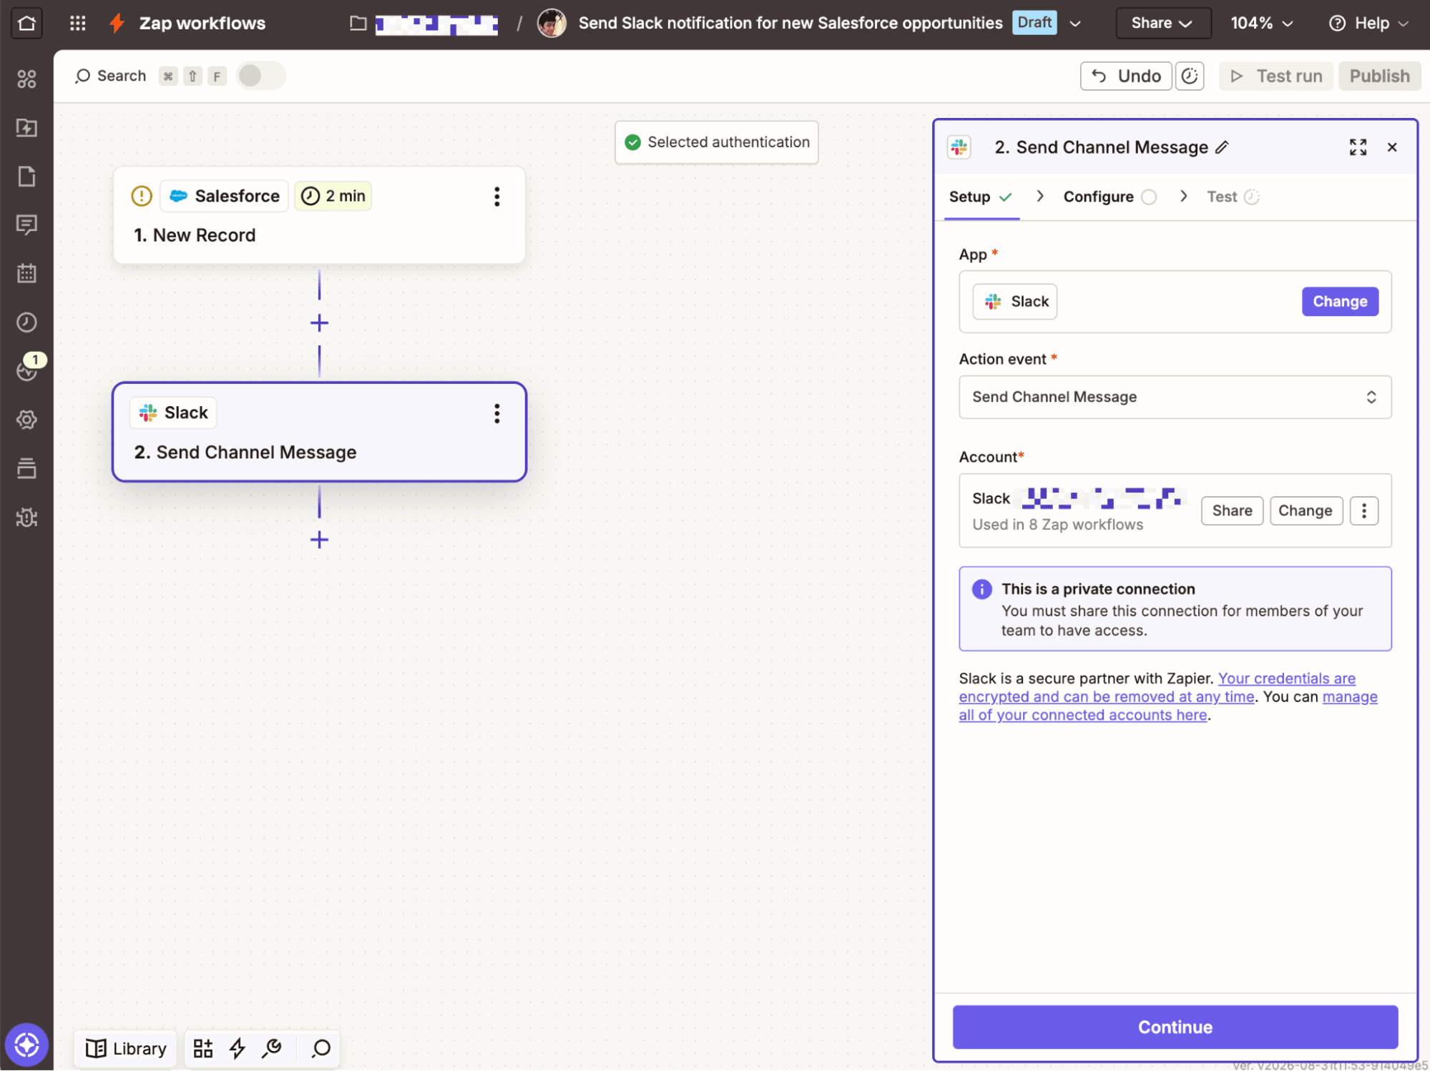Viewport: 1430px width, 1071px height.
Task: Click the Slack app chip in the App field
Action: (1015, 302)
